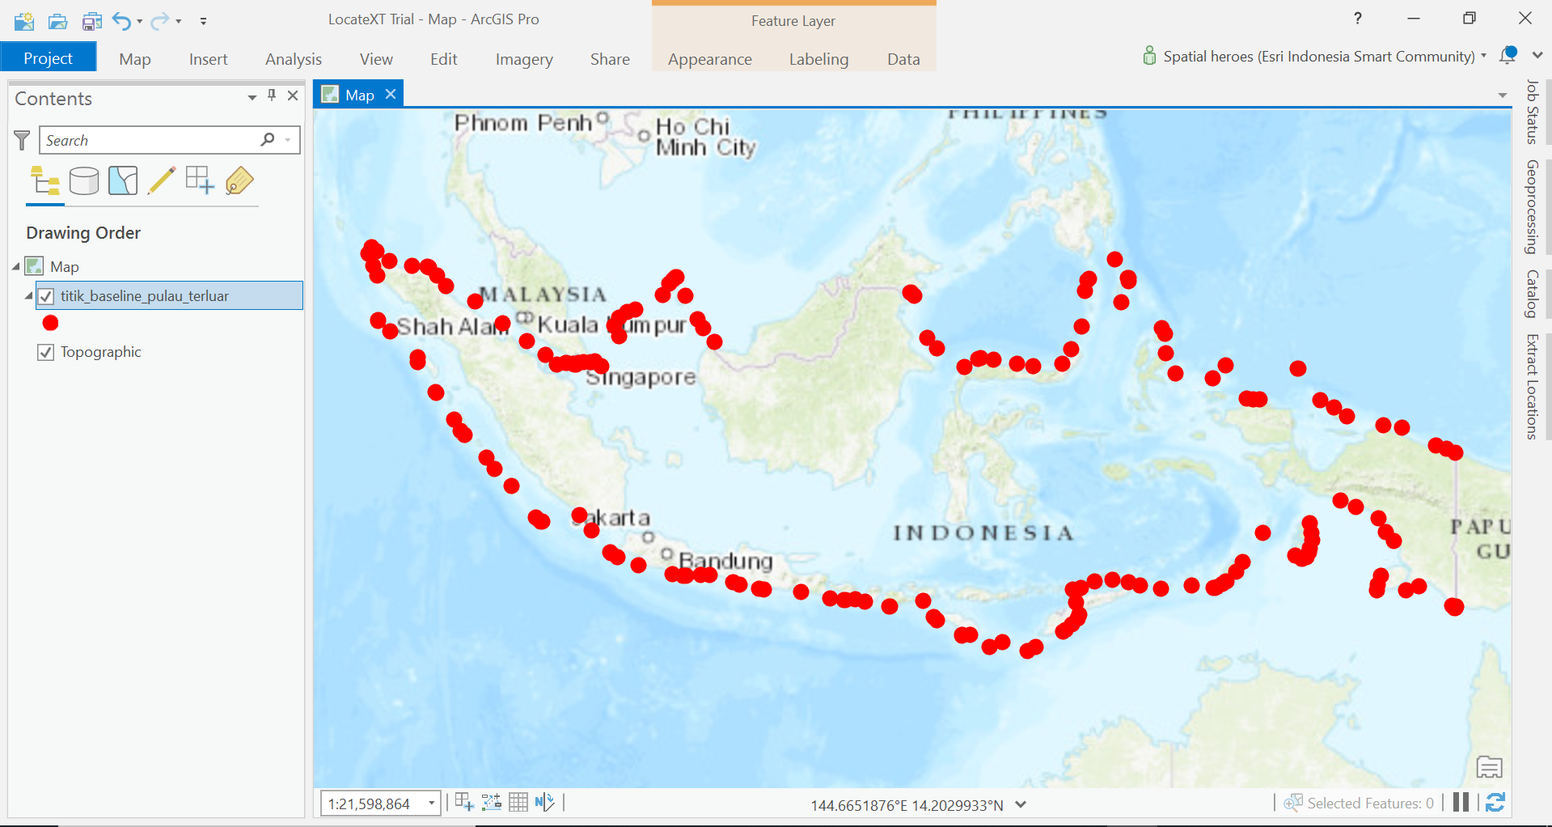
Task: Expand the ribbon with the chevron
Action: click(x=1537, y=55)
